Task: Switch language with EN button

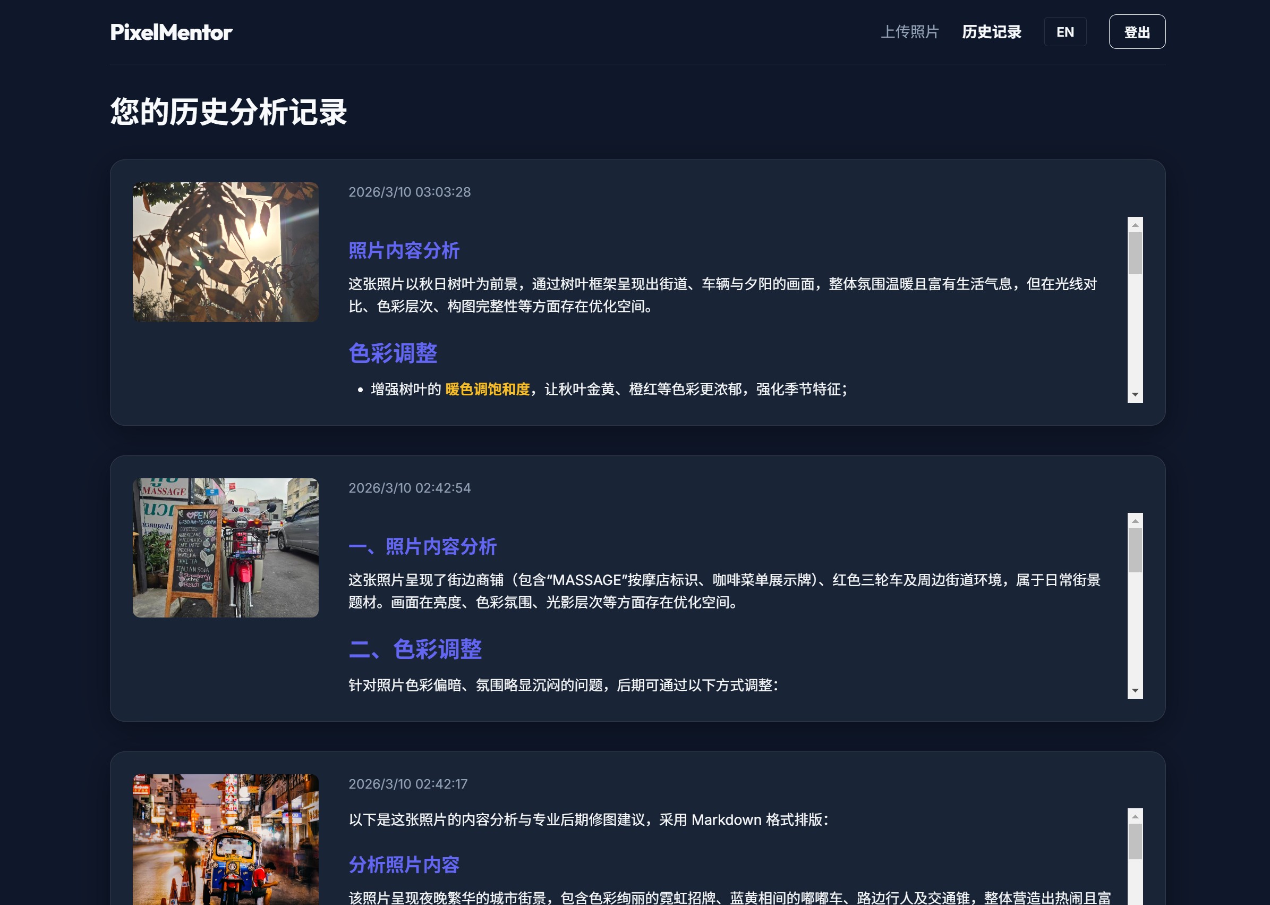Action: pyautogui.click(x=1064, y=32)
